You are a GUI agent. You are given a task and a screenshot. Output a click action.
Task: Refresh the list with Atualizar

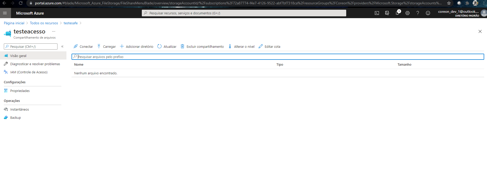(167, 46)
